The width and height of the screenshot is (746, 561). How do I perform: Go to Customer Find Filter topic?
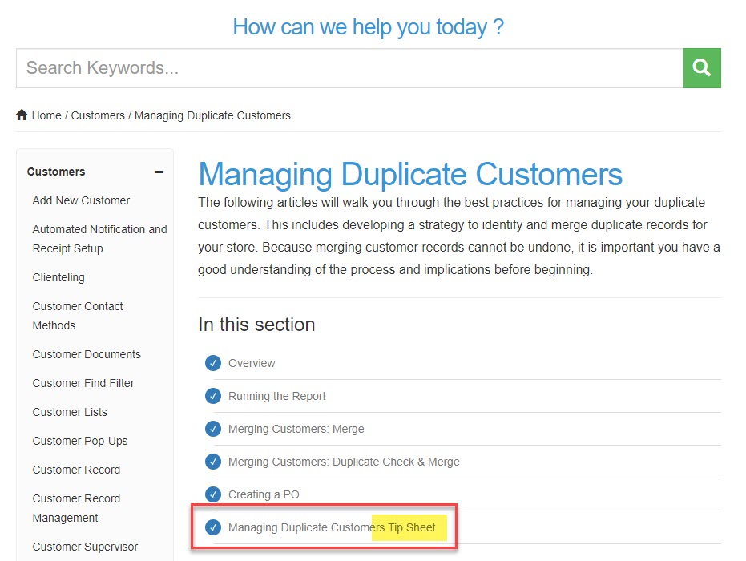point(83,383)
